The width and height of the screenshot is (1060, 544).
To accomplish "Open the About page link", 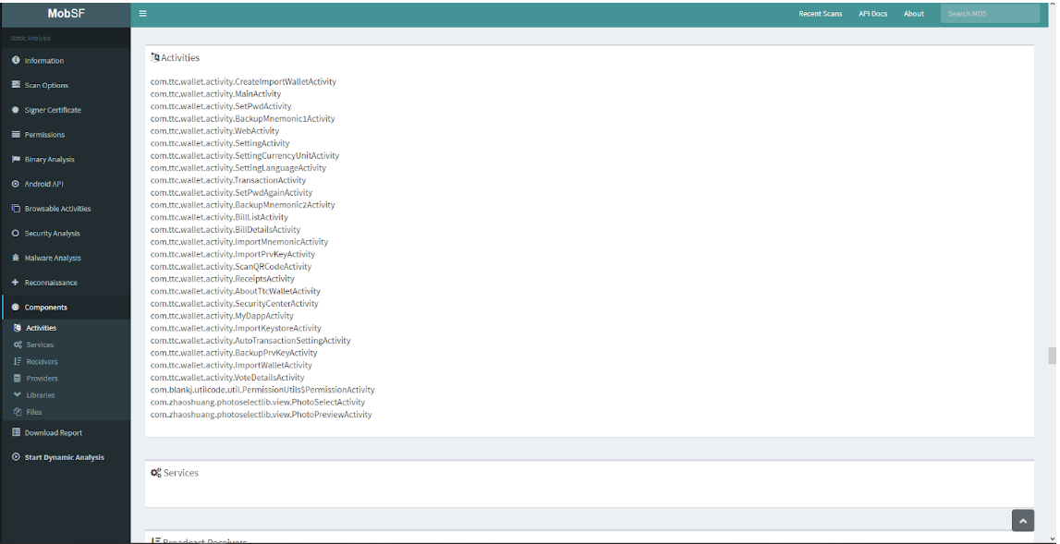I will (913, 14).
